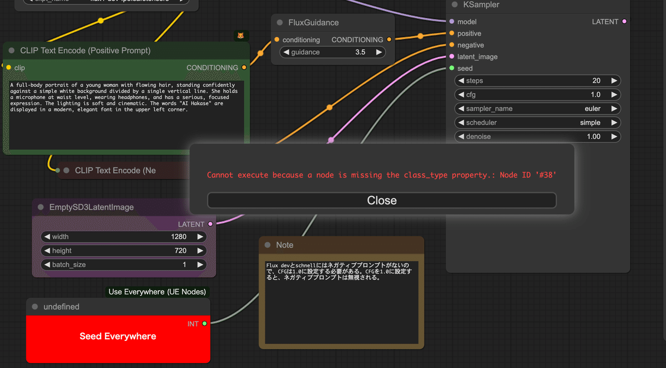Click the height value field showing 720
Screen dimensions: 666x368
pos(123,251)
